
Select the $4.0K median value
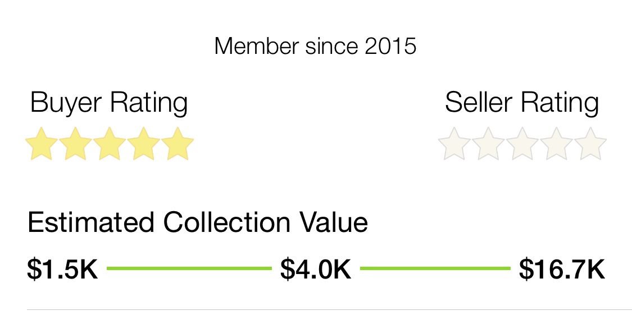coord(316,270)
